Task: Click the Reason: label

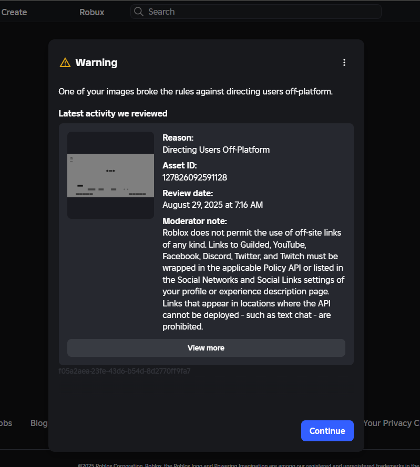Action: 178,137
